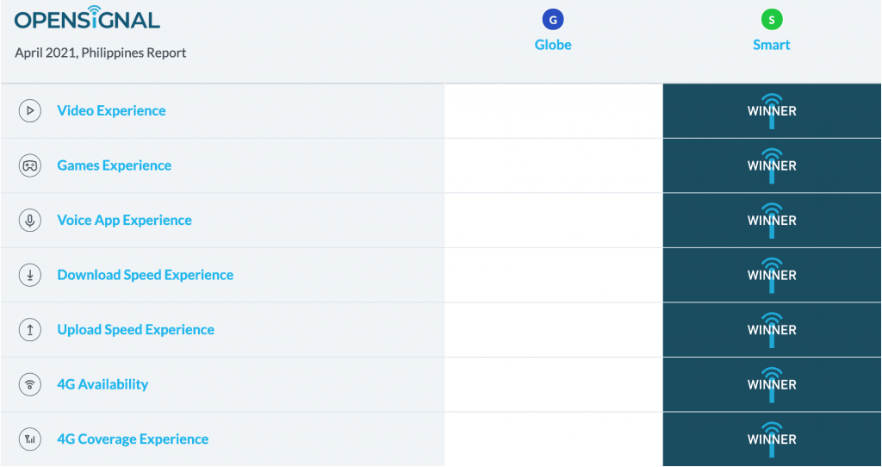The width and height of the screenshot is (882, 467).
Task: Click the green Smart S badge
Action: [772, 20]
